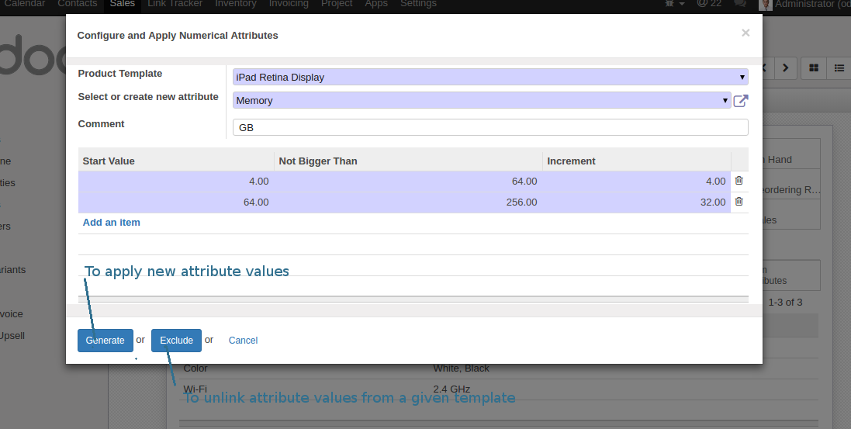Edit the Comment field containing GB
This screenshot has width=851, height=429.
coord(490,127)
